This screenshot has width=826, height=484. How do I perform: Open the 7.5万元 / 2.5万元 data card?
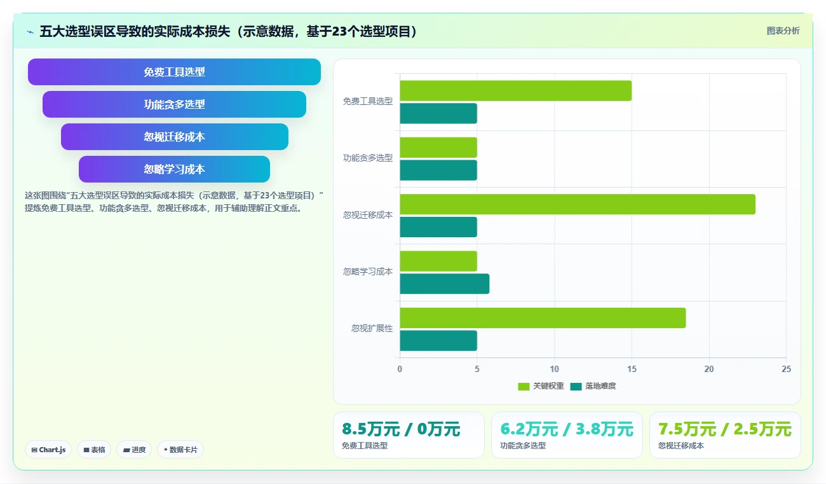[725, 435]
